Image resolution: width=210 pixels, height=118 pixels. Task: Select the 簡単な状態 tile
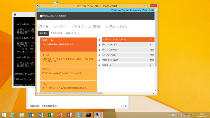pos(69,45)
